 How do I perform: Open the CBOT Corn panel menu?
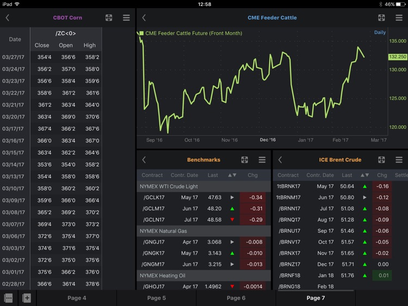tap(126, 18)
